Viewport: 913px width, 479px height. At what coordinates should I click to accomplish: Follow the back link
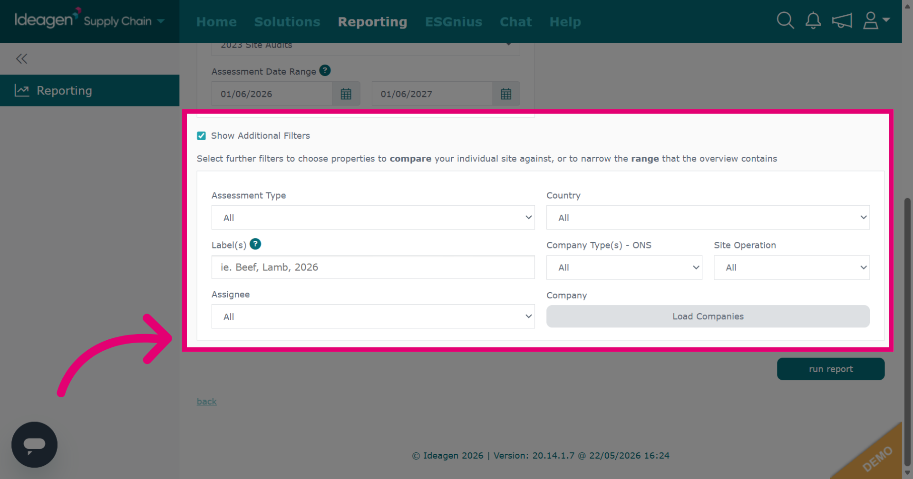[x=207, y=402]
